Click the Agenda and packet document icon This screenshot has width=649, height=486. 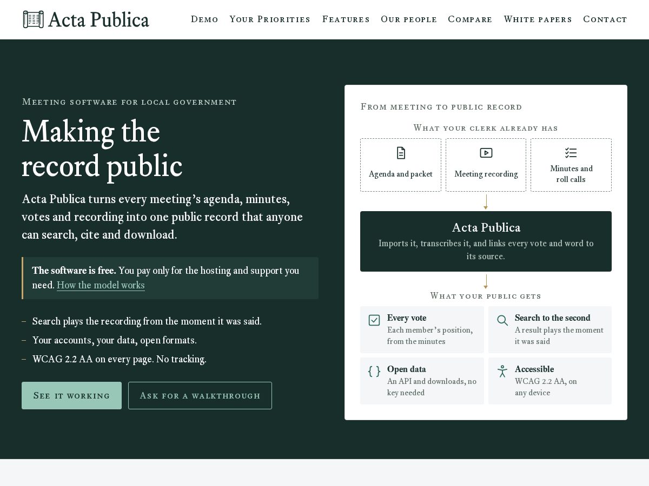(x=401, y=153)
